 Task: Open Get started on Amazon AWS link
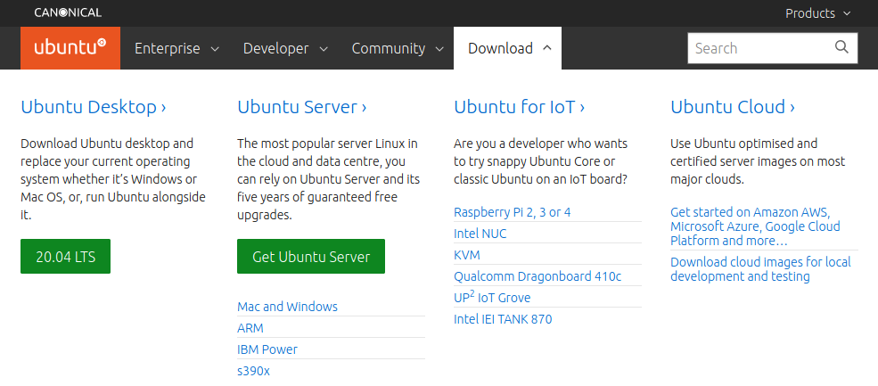[755, 226]
